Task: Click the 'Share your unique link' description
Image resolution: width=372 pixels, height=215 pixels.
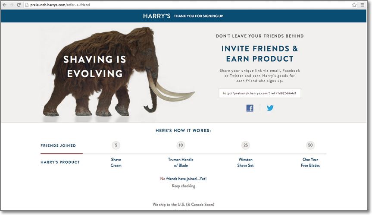Action: click(259, 76)
